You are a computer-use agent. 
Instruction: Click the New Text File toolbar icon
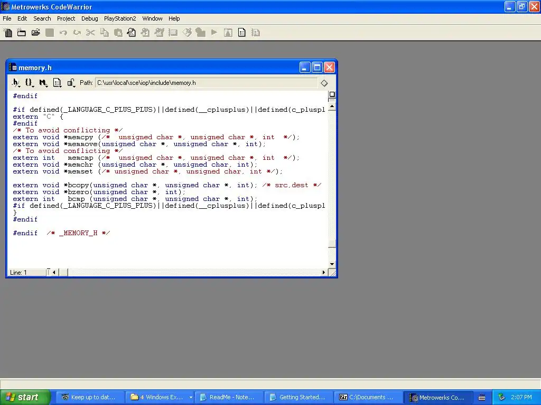click(7, 33)
